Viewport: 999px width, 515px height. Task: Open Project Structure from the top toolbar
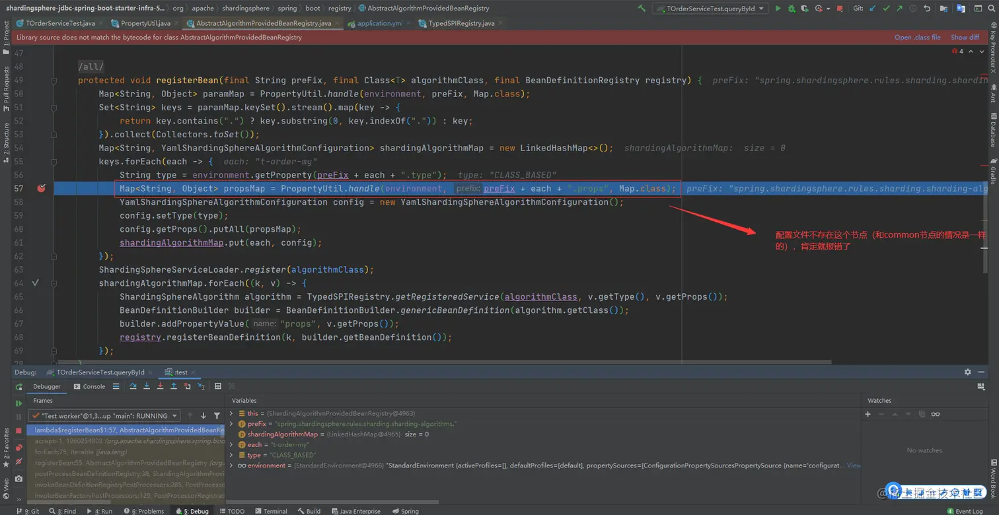[945, 9]
